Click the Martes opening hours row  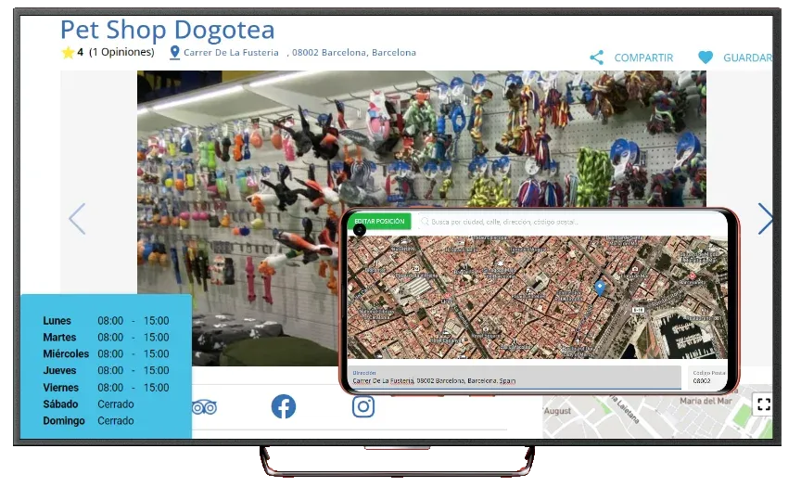(x=106, y=338)
